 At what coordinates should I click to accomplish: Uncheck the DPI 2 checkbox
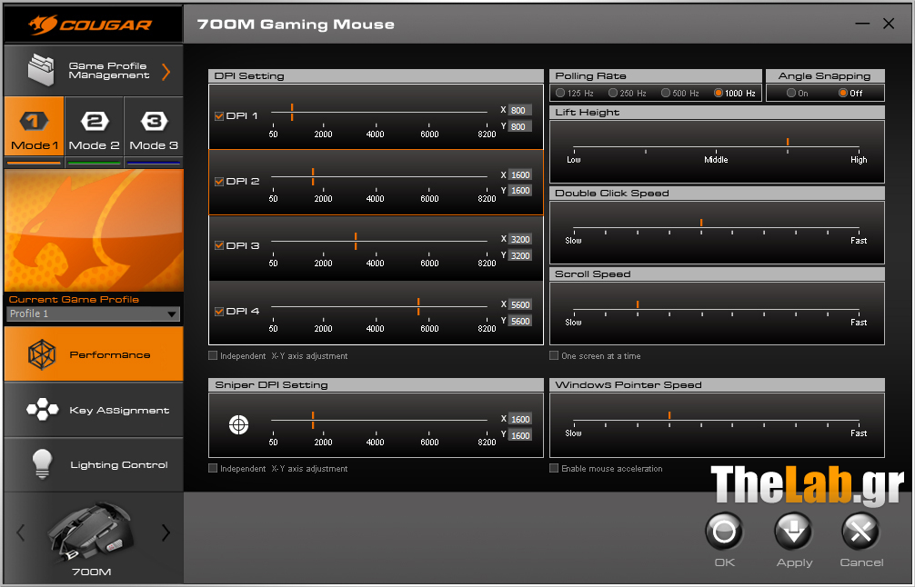(x=219, y=182)
